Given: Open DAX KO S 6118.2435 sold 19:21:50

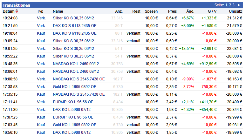Looking at the screenshot, I should (75, 25).
